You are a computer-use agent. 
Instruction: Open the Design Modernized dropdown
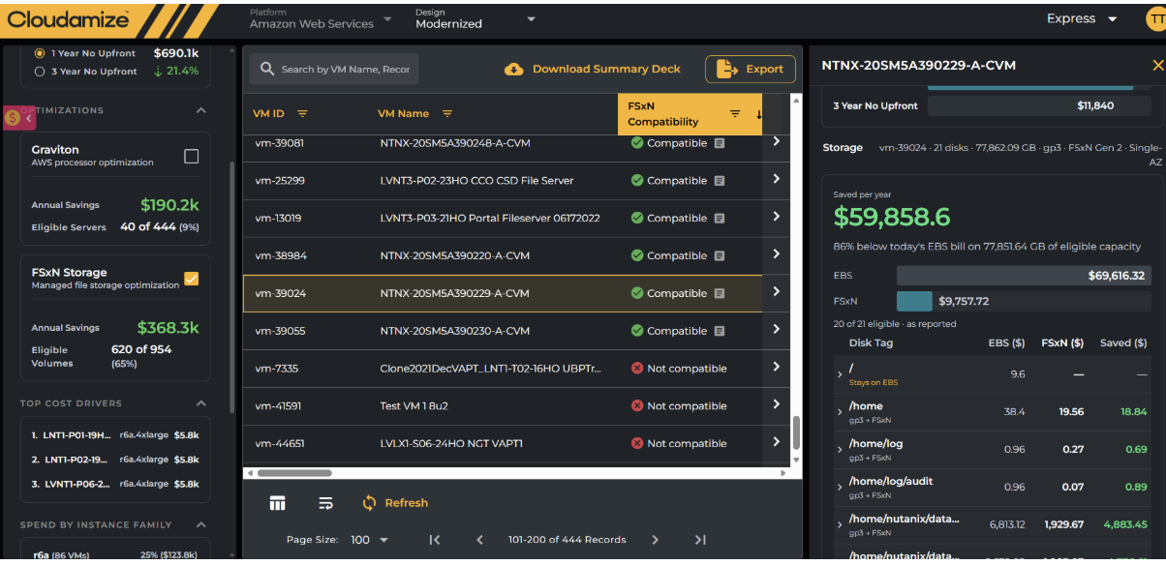coord(476,19)
